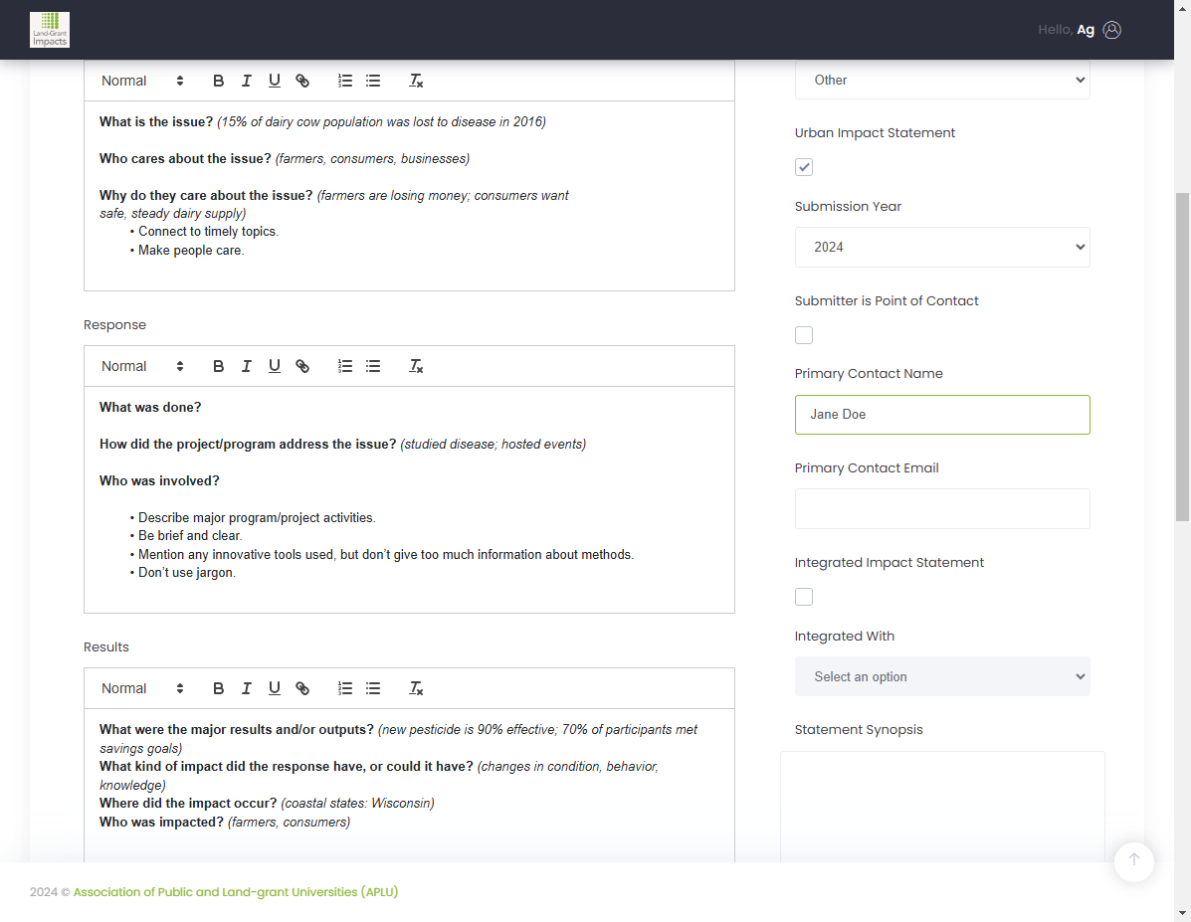Apply bullet list in the Results editor
Viewport: 1191px width, 922px height.
(373, 688)
